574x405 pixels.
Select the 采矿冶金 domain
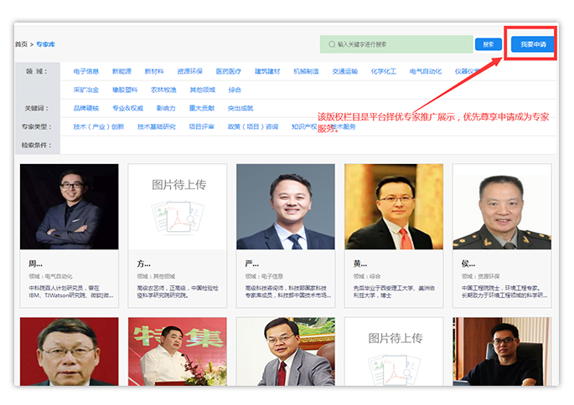tap(86, 90)
